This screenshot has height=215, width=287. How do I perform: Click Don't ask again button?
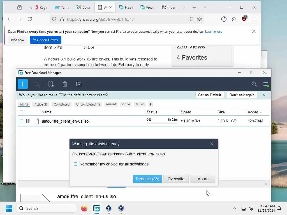(242, 95)
